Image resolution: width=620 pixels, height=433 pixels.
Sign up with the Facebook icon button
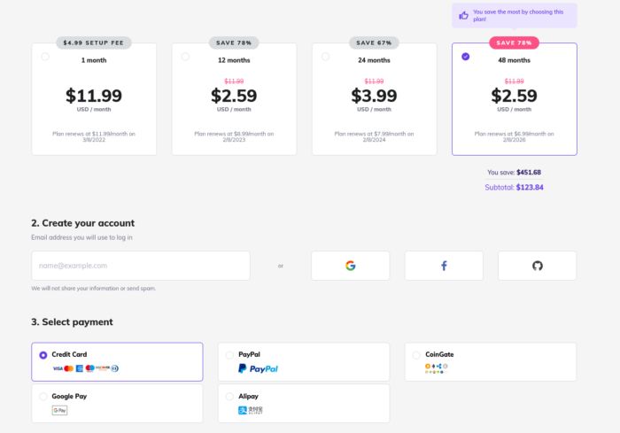point(444,266)
